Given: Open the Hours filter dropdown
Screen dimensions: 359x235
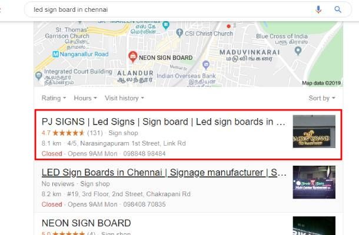Looking at the screenshot, I should 85,98.
